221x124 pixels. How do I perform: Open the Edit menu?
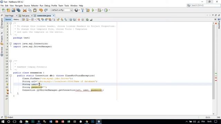tap(7, 6)
